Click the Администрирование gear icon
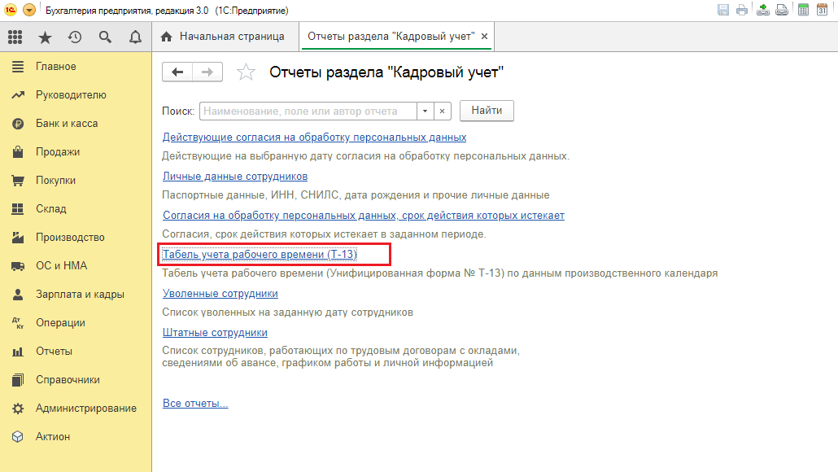This screenshot has width=838, height=472. (x=18, y=409)
